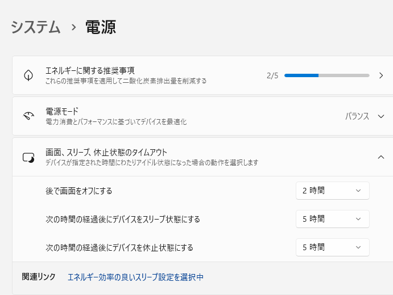This screenshot has height=295, width=393.
Task: Click the 関連リンク label
Action: pyautogui.click(x=39, y=277)
